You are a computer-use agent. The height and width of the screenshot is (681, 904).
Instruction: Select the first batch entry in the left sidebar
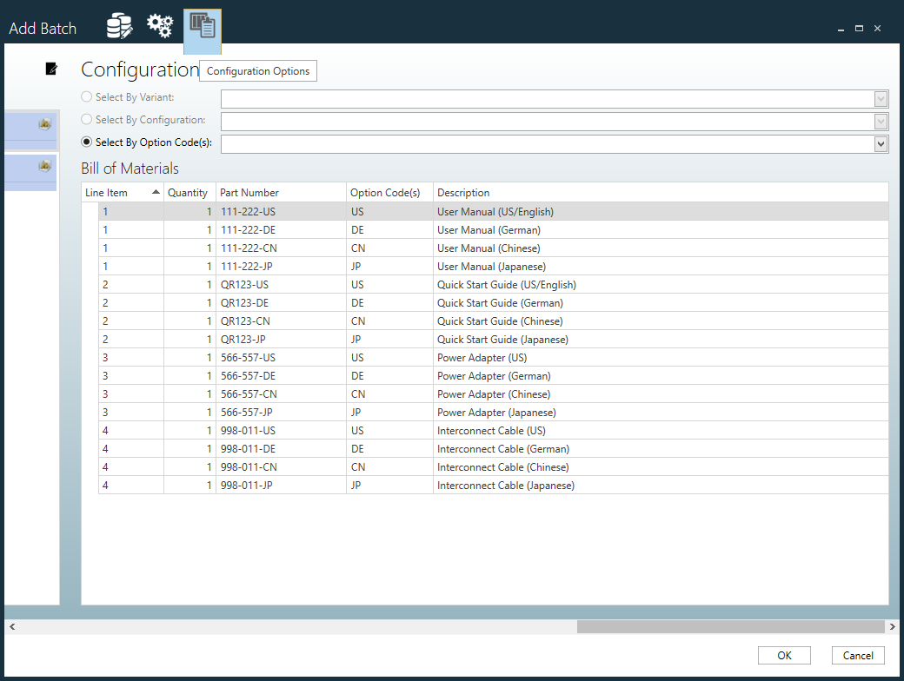coord(29,129)
